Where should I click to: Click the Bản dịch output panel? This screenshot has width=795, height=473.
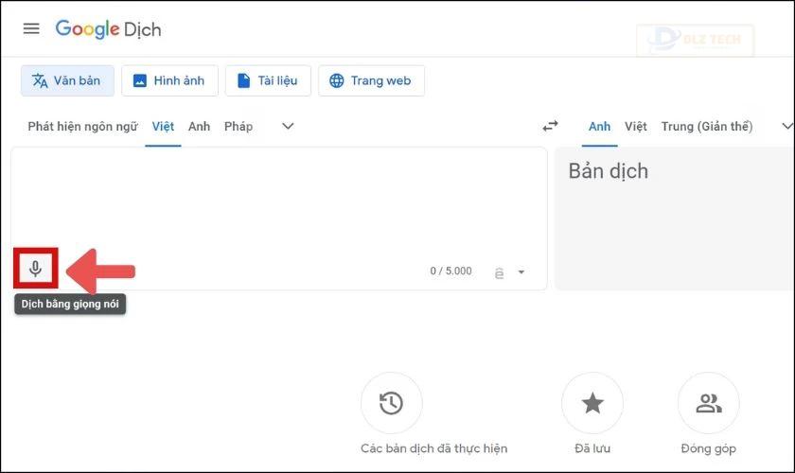tap(675, 219)
